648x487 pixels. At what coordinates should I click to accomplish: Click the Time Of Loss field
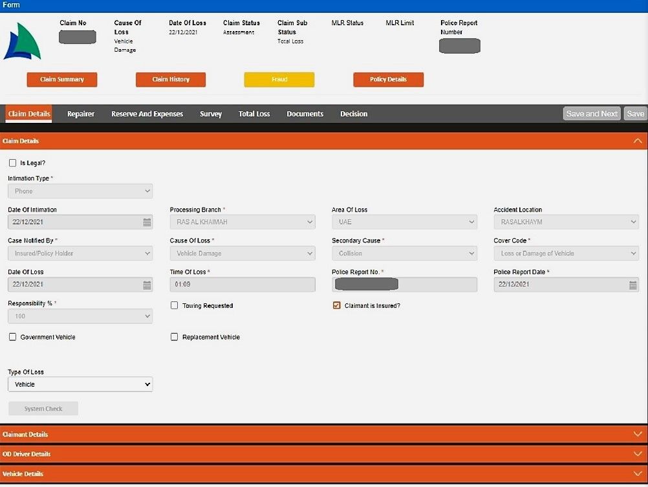point(243,285)
